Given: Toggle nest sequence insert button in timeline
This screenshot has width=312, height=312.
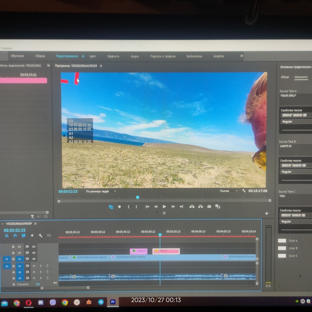Looking at the screenshot, I should coord(7,236).
